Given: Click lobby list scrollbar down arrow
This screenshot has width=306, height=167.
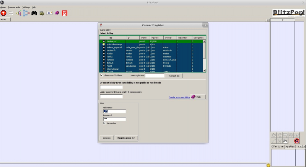Looking at the screenshot, I should (204, 70).
